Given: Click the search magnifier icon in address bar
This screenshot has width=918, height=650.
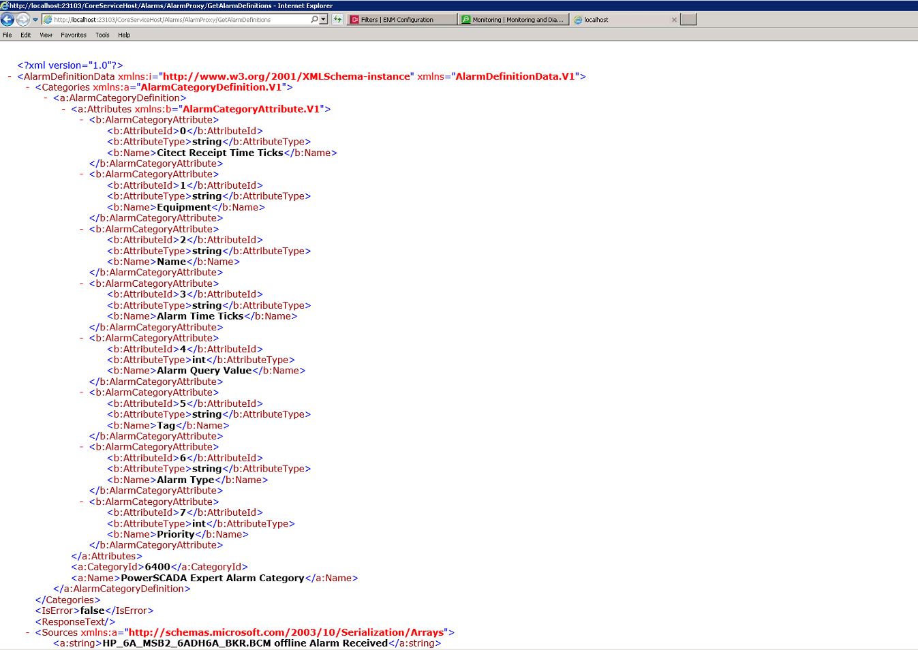Looking at the screenshot, I should pos(314,20).
